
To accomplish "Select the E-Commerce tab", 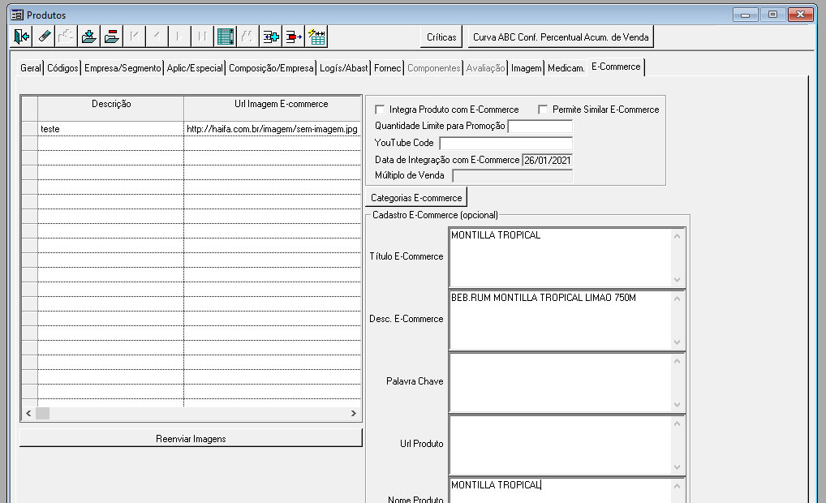I will point(616,67).
